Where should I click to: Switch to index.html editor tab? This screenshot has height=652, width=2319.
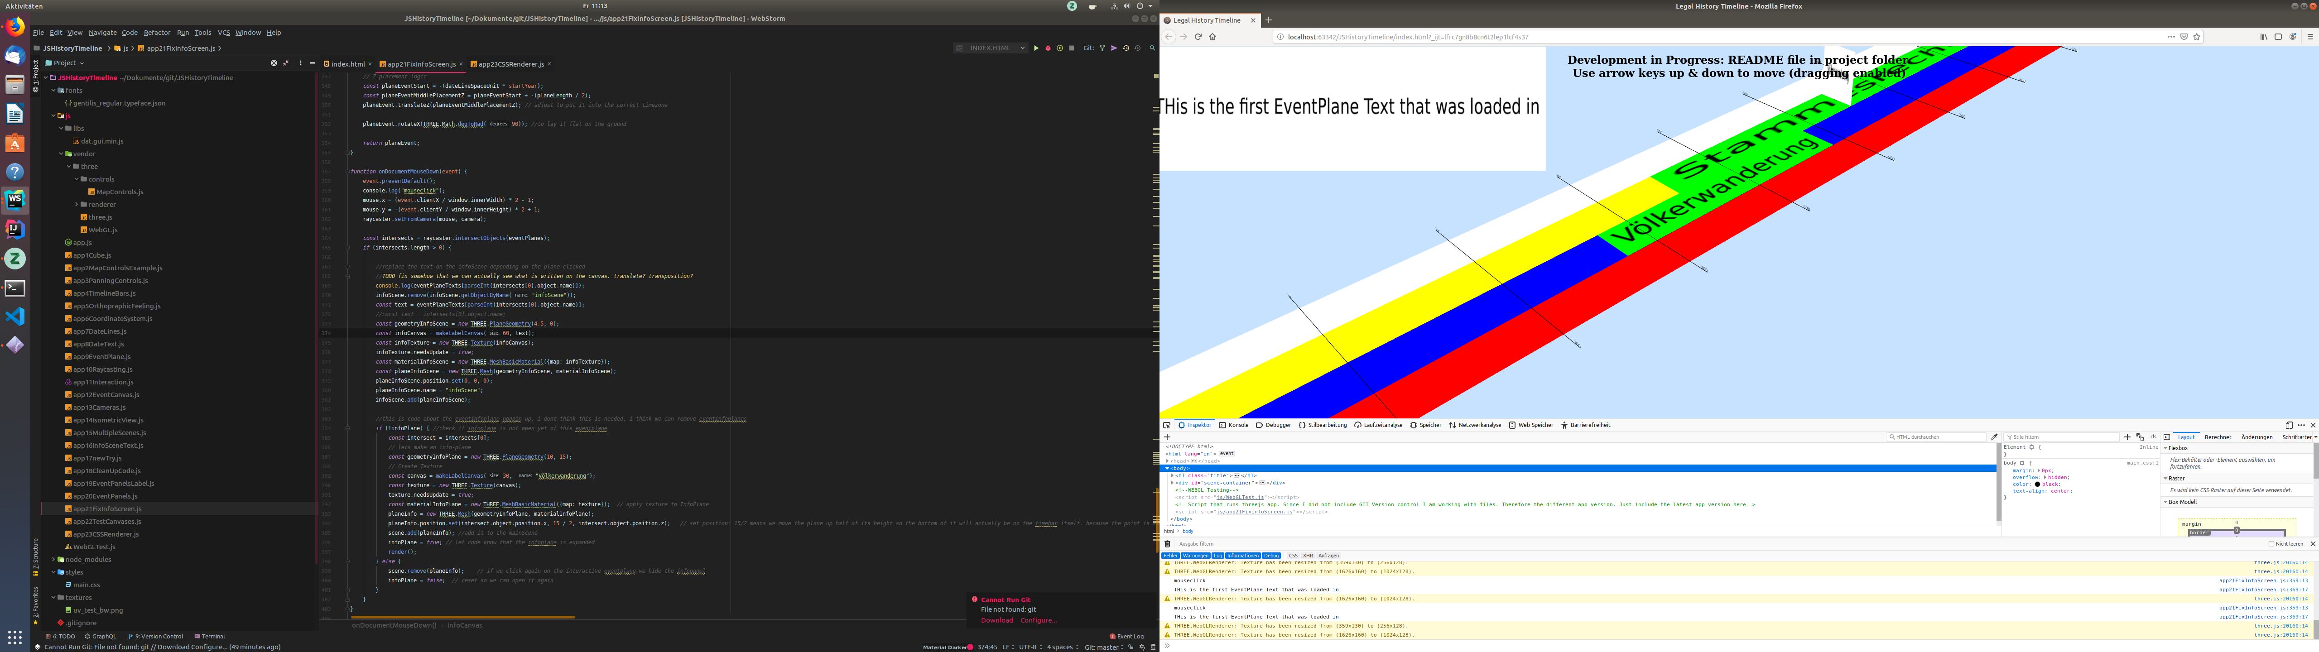coord(347,64)
